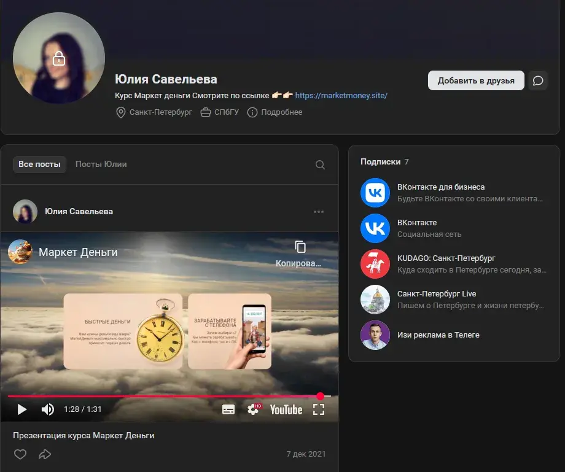Open Изи реклама в Телеге avatar

point(375,335)
